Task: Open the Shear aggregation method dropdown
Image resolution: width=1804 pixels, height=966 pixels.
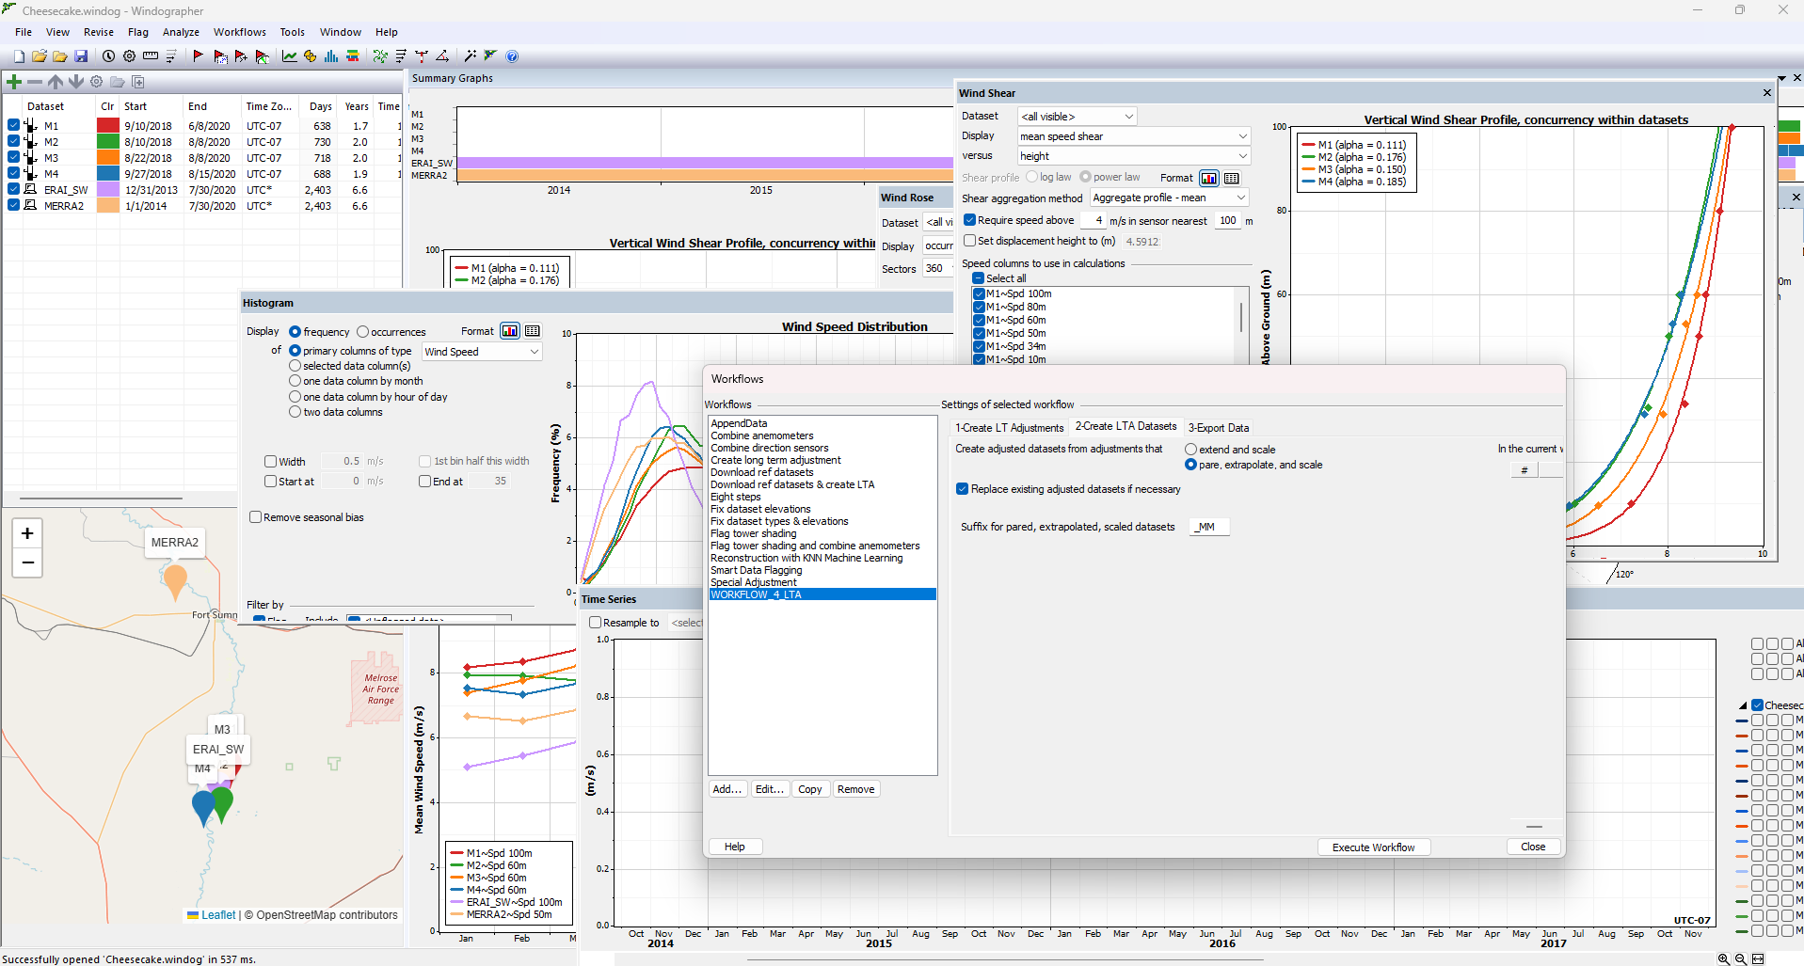Action: (1169, 198)
